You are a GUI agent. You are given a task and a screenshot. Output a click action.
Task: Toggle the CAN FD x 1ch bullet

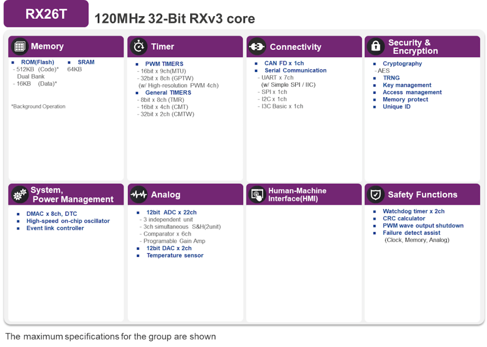(284, 63)
